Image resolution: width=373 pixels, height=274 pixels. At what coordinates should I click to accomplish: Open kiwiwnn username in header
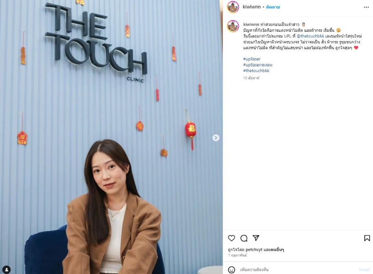pyautogui.click(x=251, y=7)
